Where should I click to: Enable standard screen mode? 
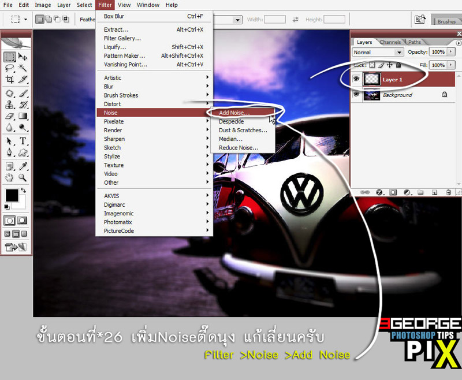click(x=8, y=234)
